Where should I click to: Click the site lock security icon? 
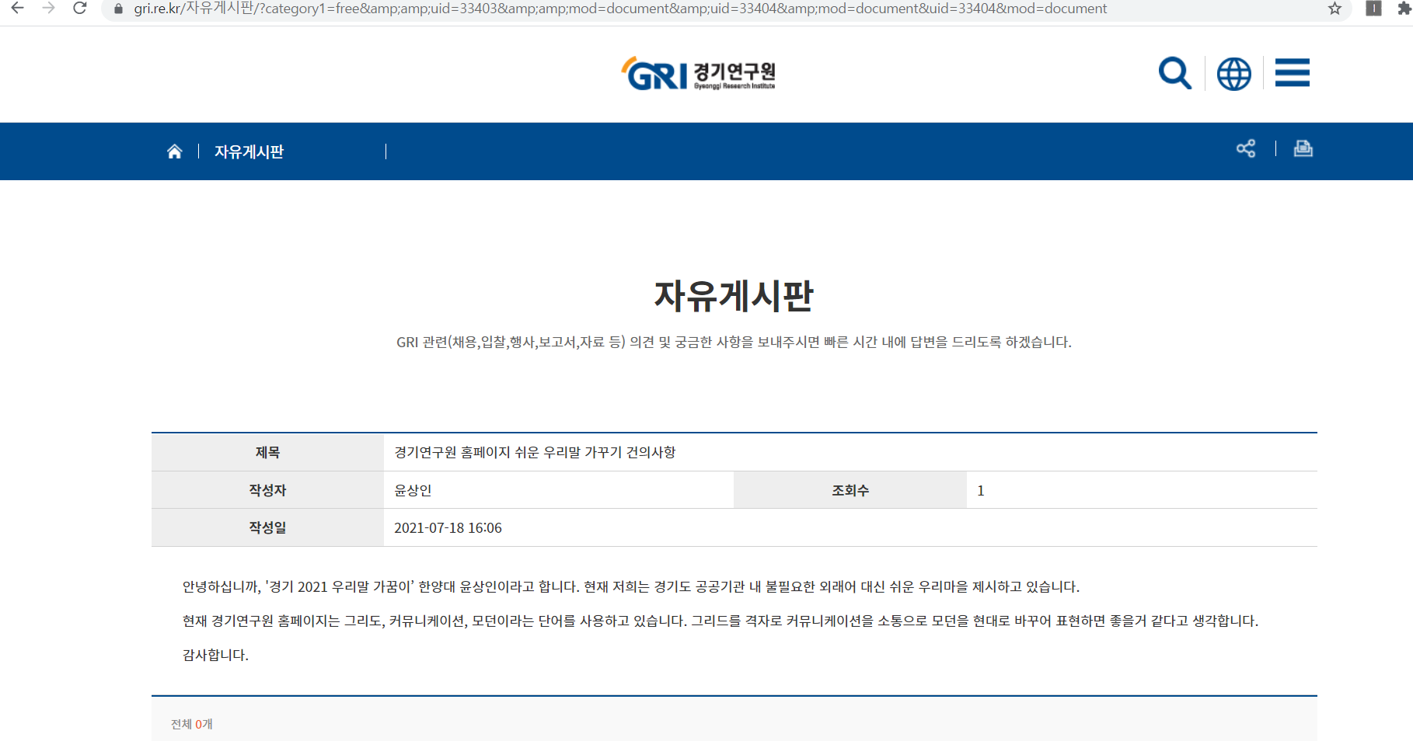118,9
